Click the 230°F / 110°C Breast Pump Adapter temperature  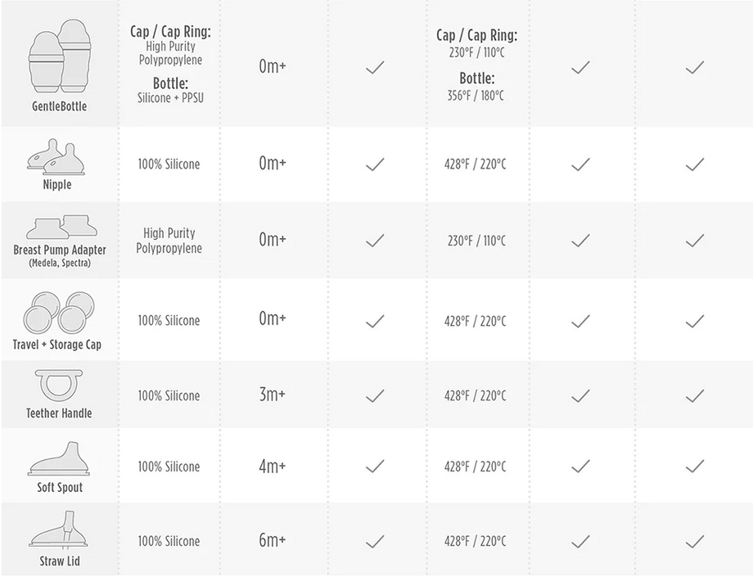475,241
